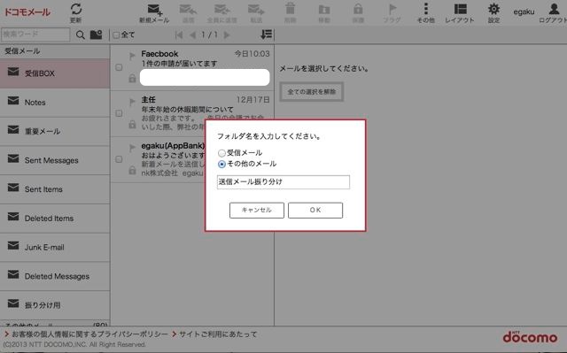567x353 pixels.
Task: Click lock icon on Faecbook message
Action: (x=132, y=78)
